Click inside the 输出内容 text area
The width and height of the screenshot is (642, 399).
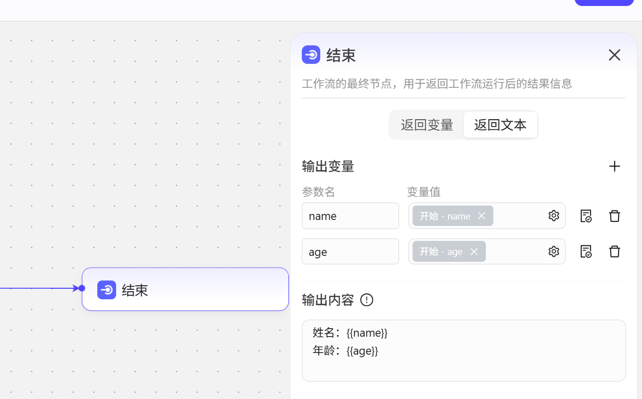tap(463, 349)
